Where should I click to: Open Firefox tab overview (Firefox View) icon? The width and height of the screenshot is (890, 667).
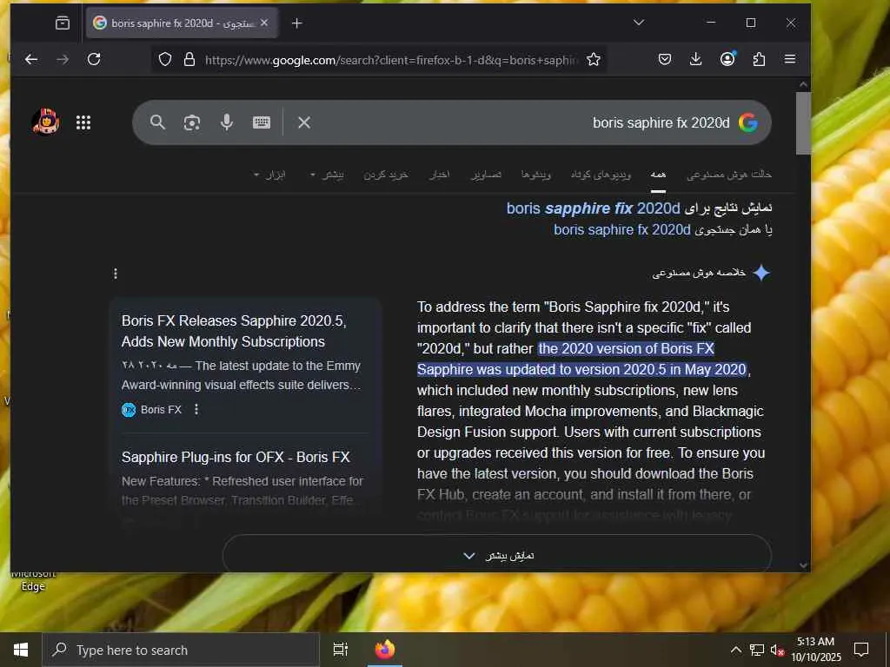(63, 23)
